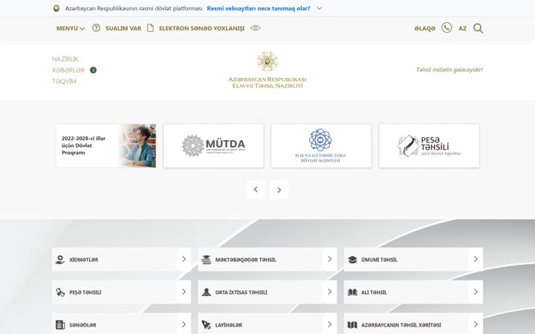Click the LAYİHƏLƏR rocket icon
Image resolution: width=535 pixels, height=334 pixels.
coord(206,325)
